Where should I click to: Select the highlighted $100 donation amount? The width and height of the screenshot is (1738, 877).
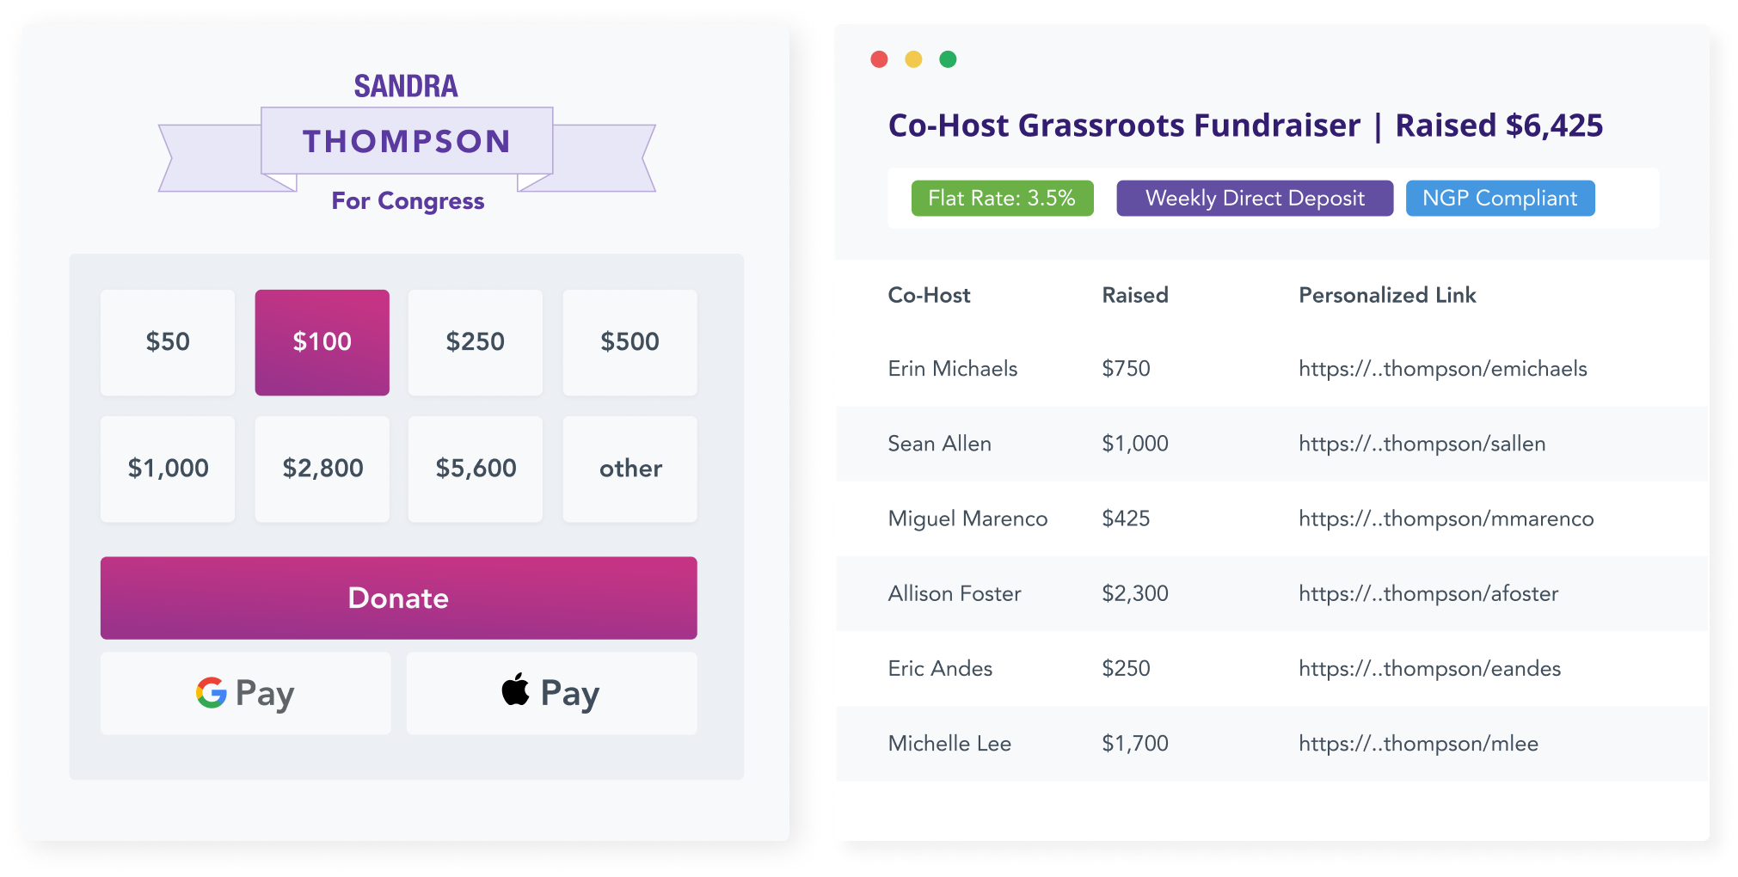pos(322,342)
